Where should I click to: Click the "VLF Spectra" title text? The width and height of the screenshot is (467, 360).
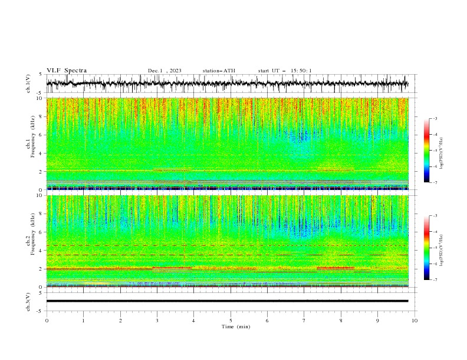click(67, 71)
